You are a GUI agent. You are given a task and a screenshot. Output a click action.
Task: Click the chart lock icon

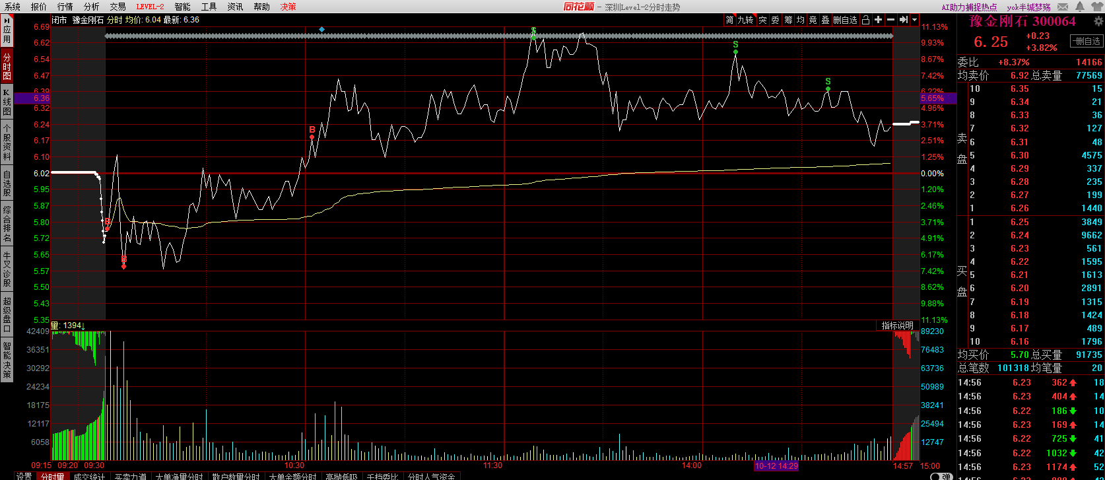point(865,20)
